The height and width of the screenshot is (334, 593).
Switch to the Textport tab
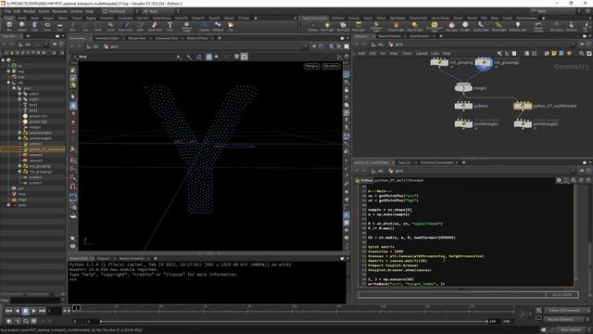(x=103, y=258)
